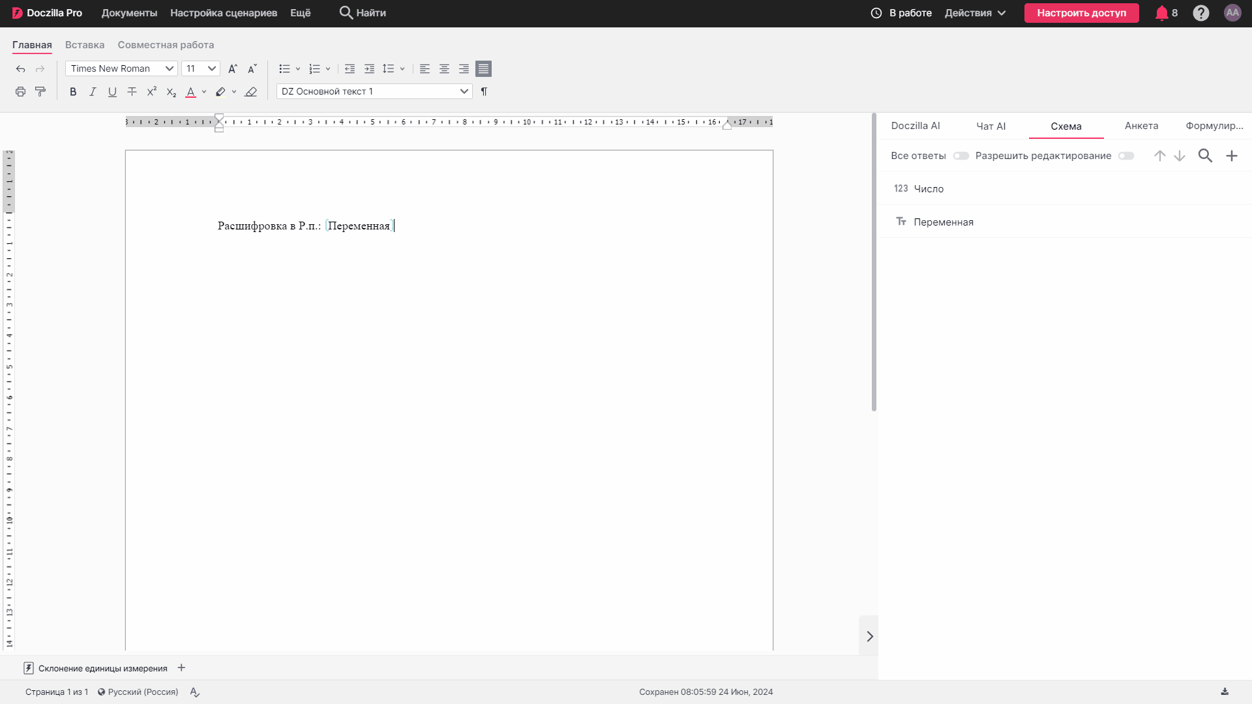1252x704 pixels.
Task: Increase paragraph indent
Action: tap(369, 69)
